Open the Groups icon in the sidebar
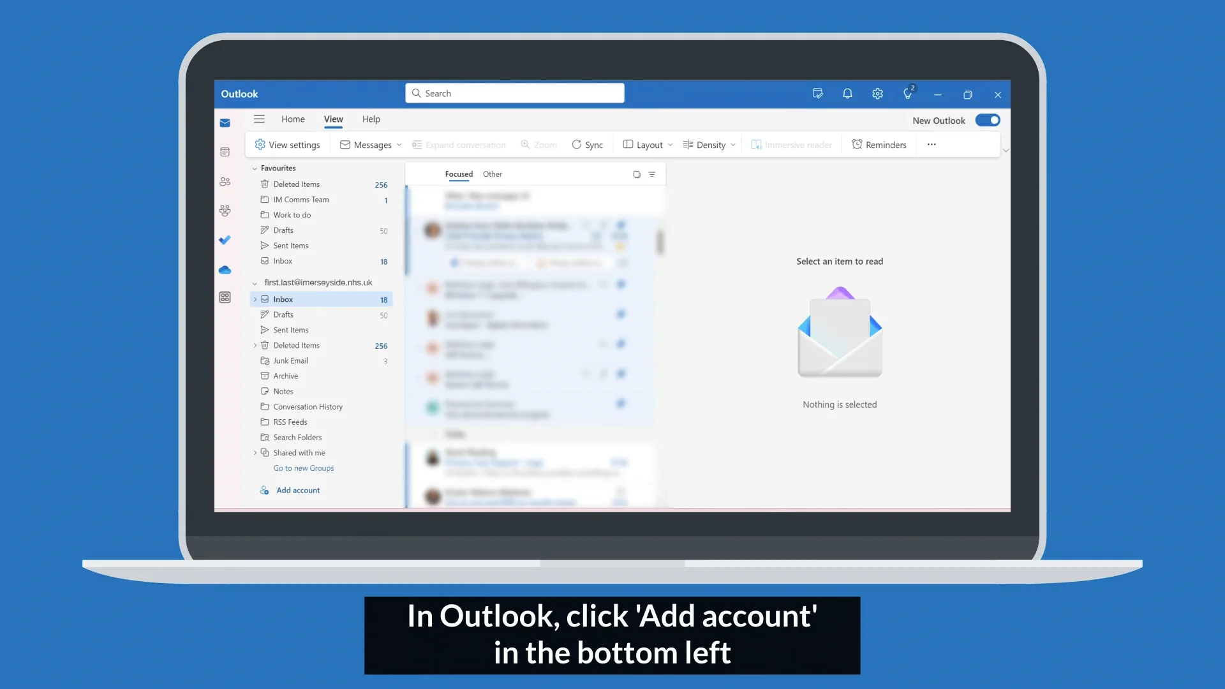The image size is (1225, 689). [x=225, y=211]
